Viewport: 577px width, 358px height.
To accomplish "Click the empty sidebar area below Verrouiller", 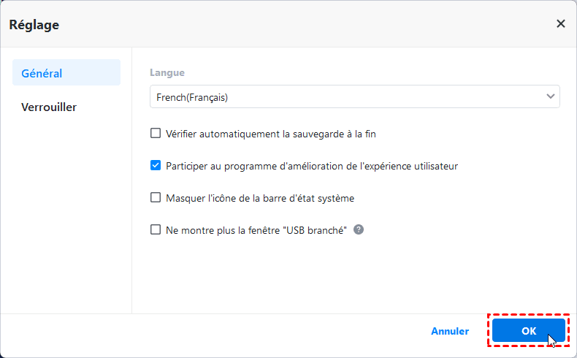I will point(66,219).
